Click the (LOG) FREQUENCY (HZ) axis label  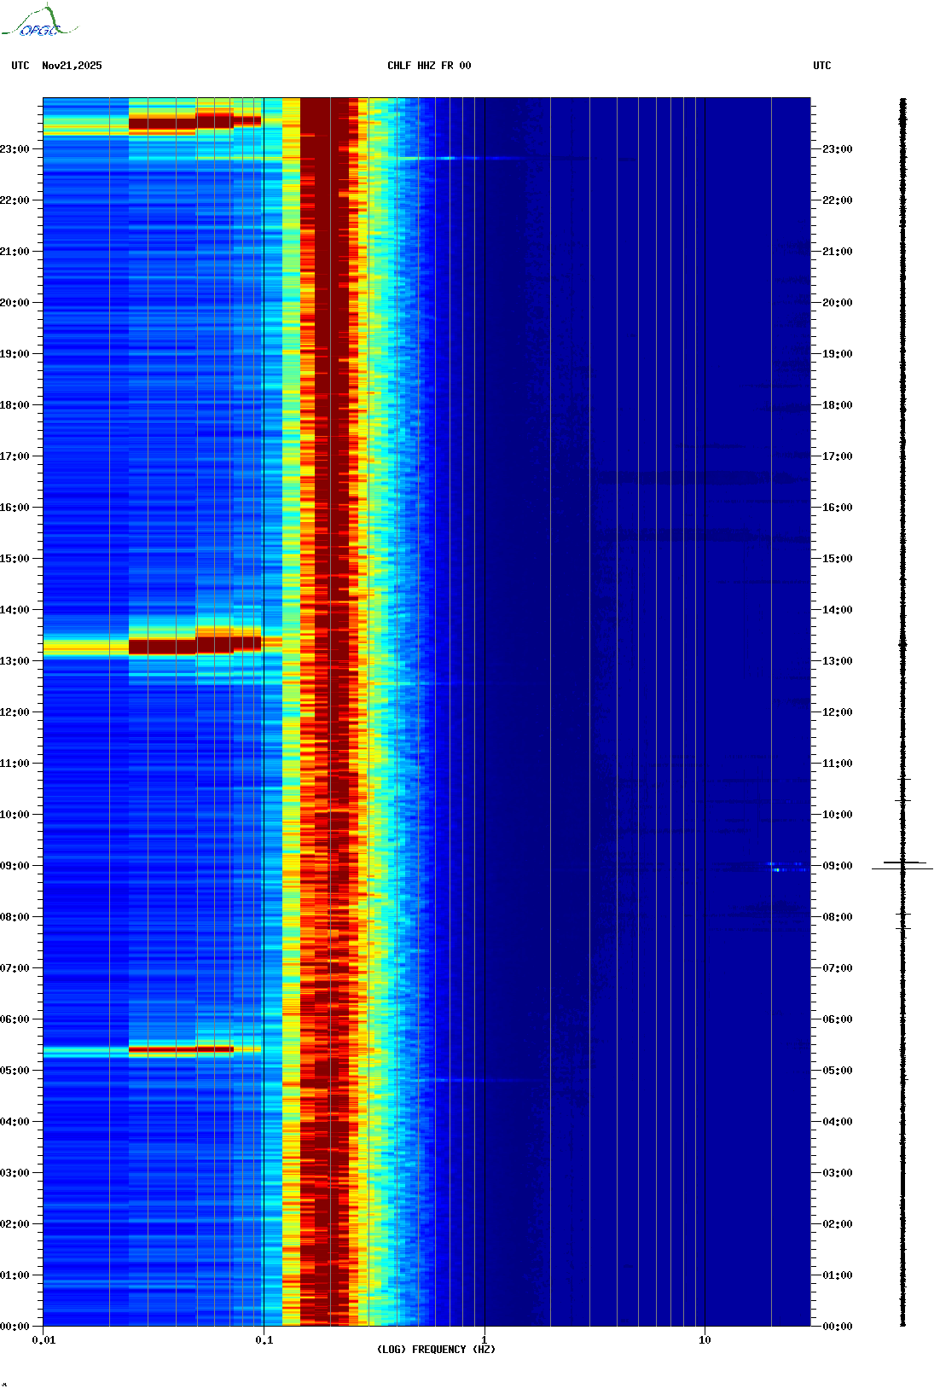(436, 1349)
